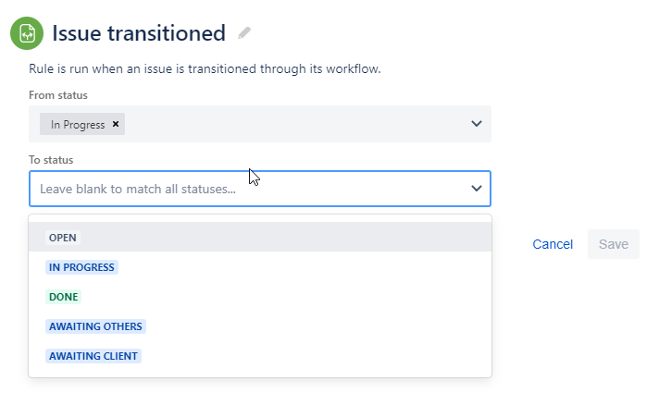Select the OPEN status option

[63, 238]
